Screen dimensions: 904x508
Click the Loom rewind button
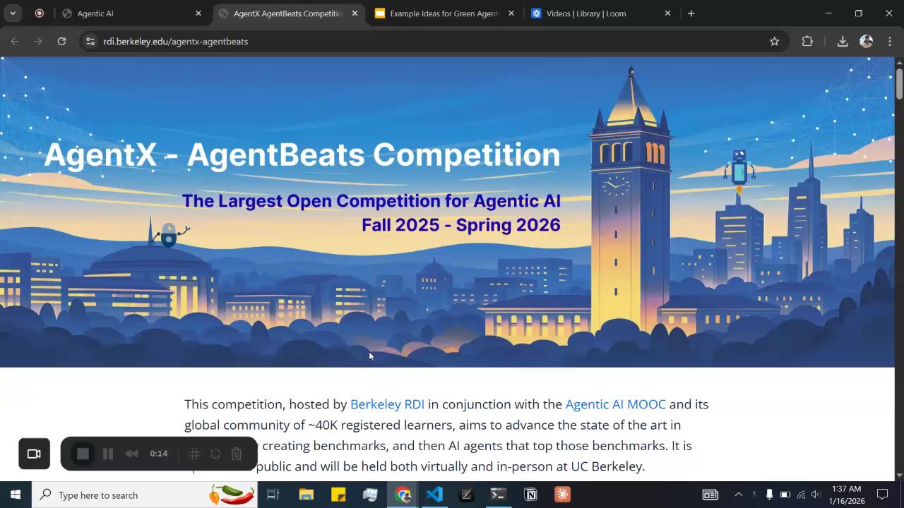[131, 454]
